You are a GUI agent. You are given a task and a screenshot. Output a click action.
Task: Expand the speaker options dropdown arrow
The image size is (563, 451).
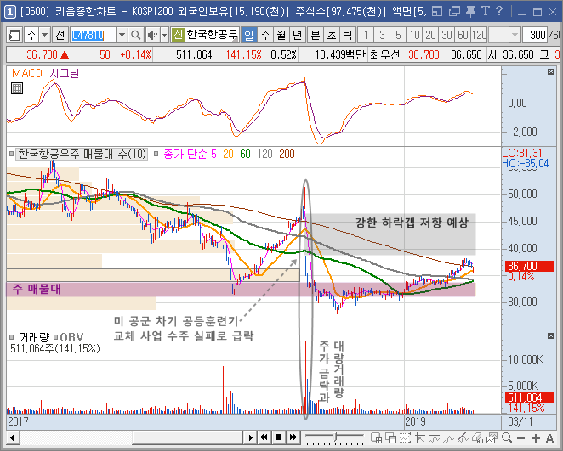(x=164, y=35)
